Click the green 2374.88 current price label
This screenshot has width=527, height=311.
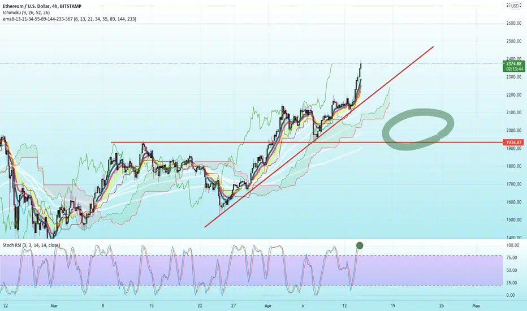tap(513, 63)
